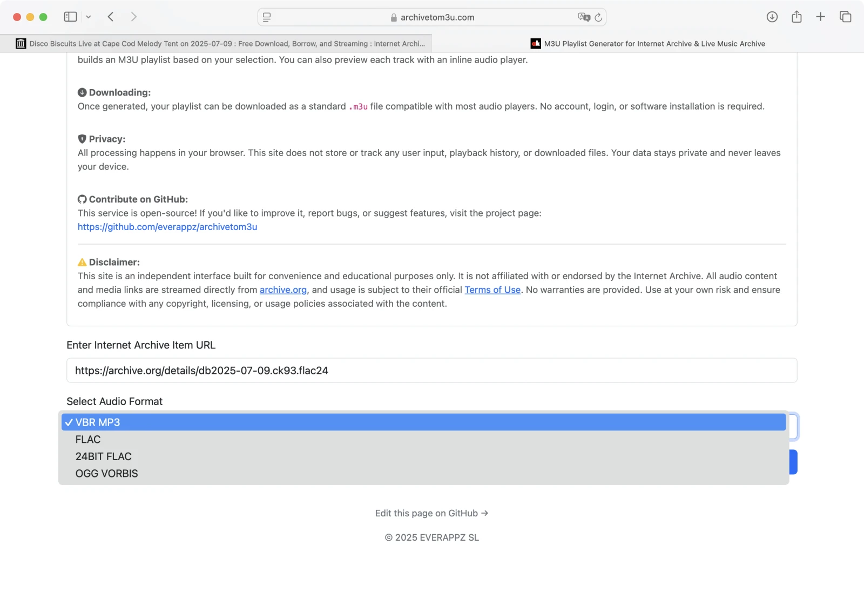Open the Terms of Use link

pos(492,290)
